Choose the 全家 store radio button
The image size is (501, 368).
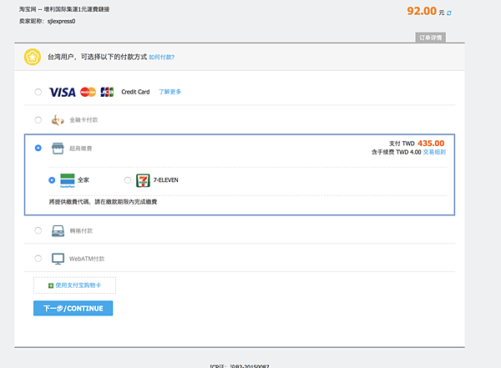(x=52, y=180)
